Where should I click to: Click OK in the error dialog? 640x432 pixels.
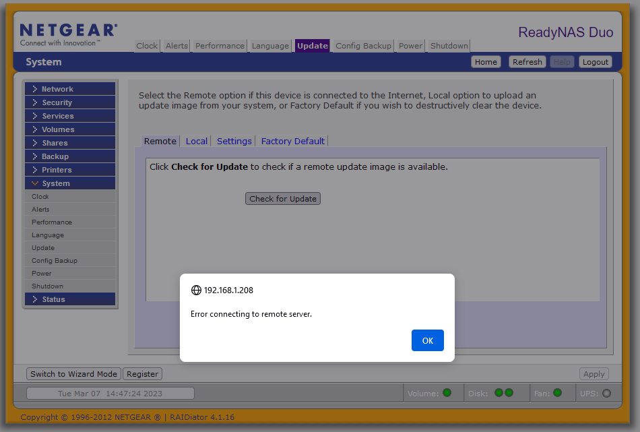[x=427, y=340]
